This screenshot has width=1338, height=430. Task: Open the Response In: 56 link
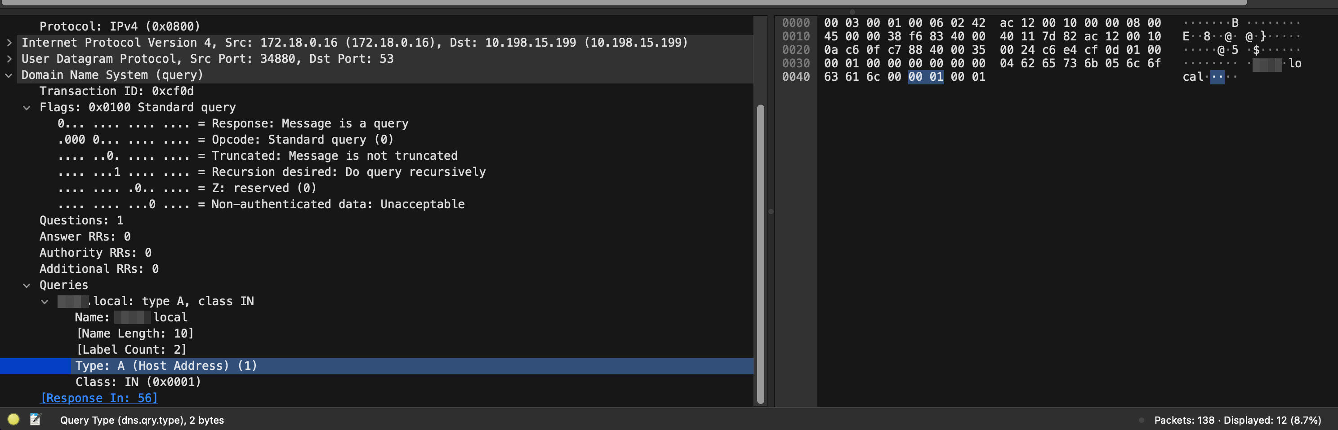click(x=99, y=398)
